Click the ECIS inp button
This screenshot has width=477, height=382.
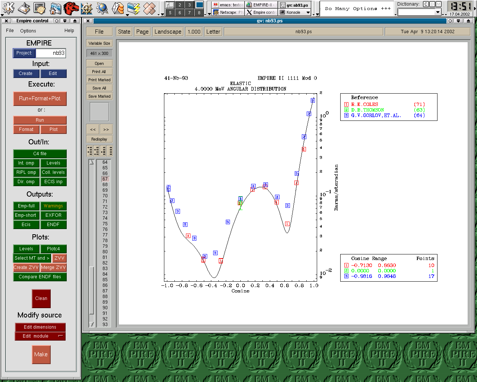(x=53, y=182)
